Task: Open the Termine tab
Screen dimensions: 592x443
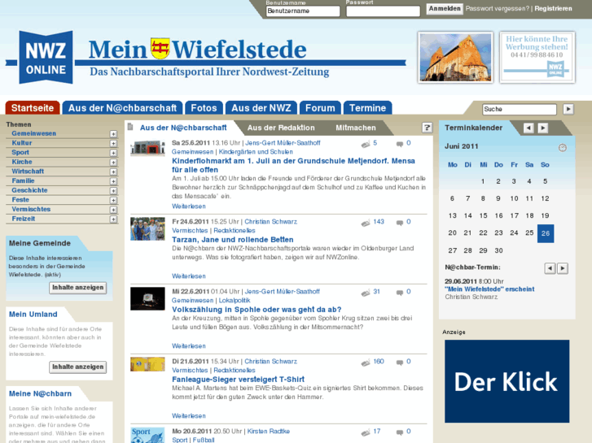Action: [367, 108]
